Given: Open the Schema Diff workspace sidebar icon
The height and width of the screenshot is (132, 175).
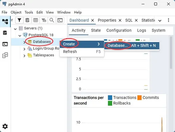Looking at the screenshot, I should click(x=5, y=55).
